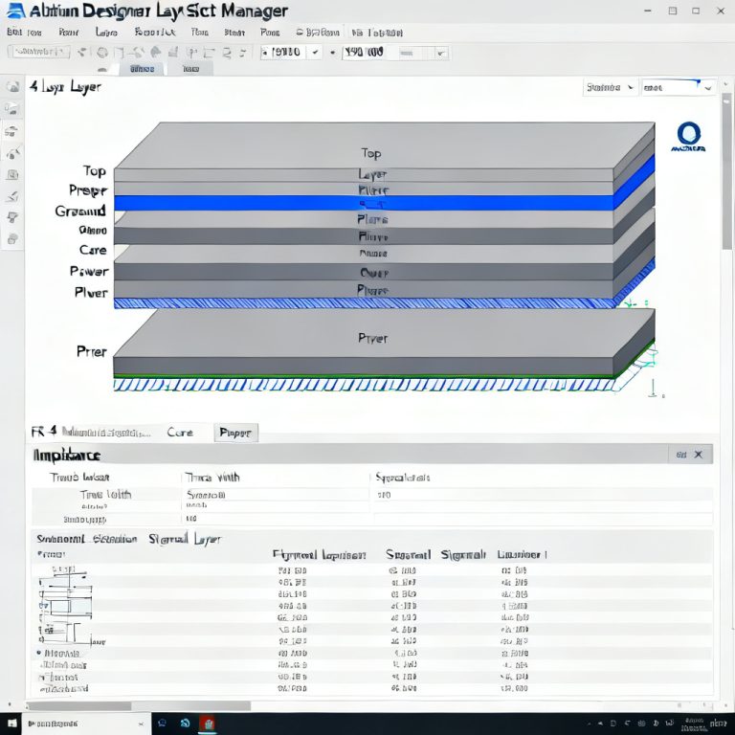Open the 'Signal Layer' tab in the impedance table
Screen dimensions: 735x735
(x=185, y=539)
